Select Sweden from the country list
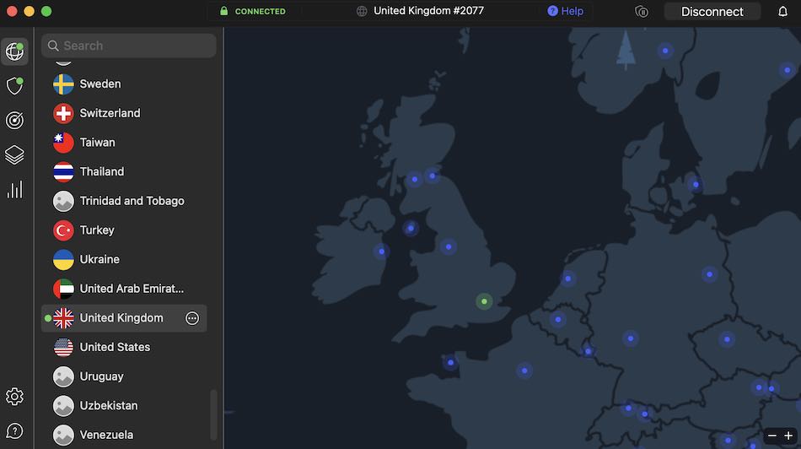 point(124,84)
